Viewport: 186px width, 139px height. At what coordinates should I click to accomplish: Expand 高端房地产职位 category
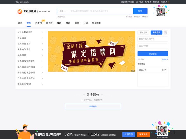(x=30, y=84)
